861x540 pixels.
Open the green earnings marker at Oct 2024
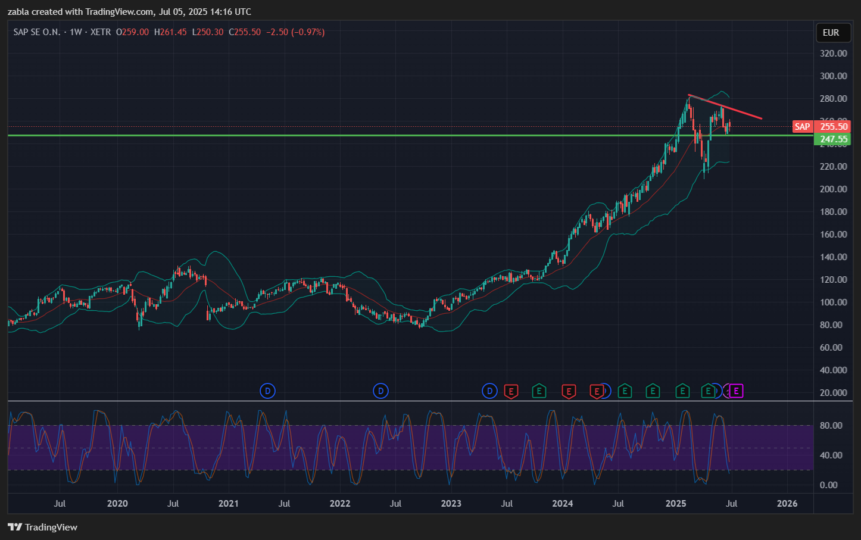click(x=653, y=391)
